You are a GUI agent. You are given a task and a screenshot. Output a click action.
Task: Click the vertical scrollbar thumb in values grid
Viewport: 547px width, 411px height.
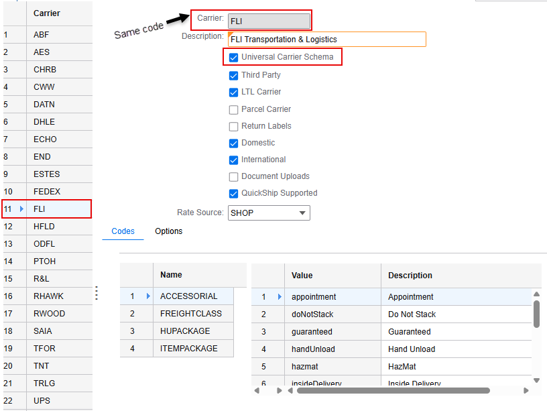pos(536,313)
